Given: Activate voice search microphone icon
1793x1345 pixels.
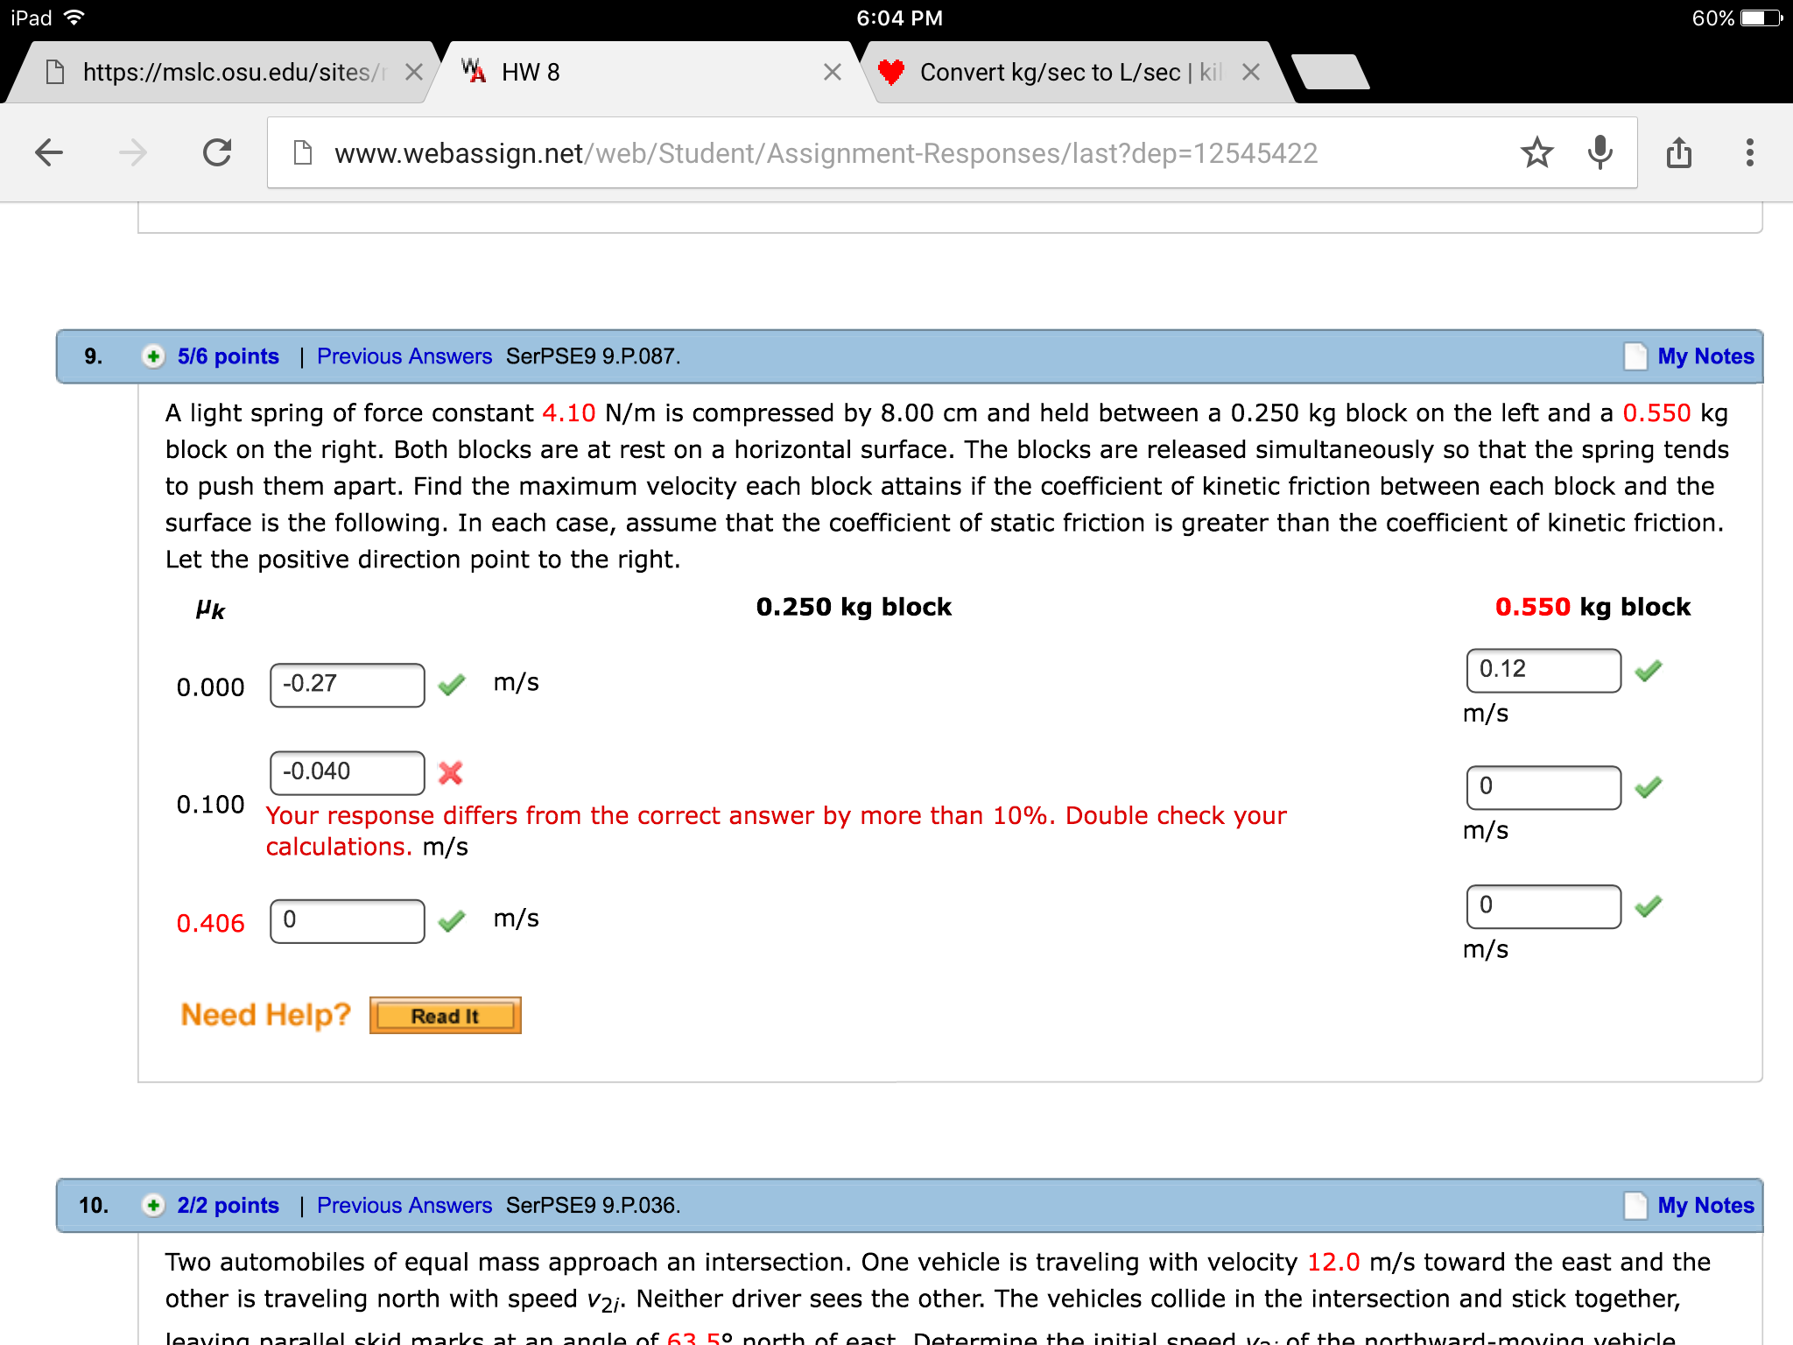Looking at the screenshot, I should click(x=1600, y=153).
